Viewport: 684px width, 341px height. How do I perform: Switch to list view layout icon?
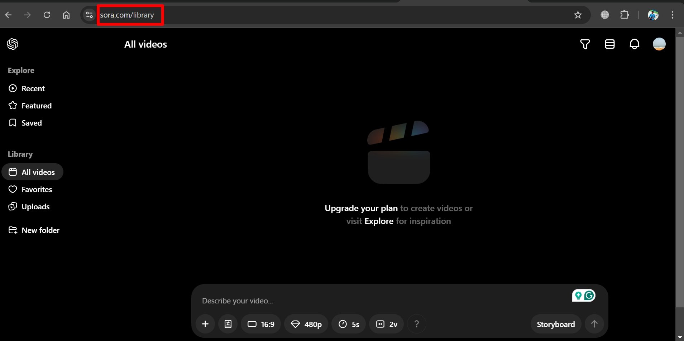[x=609, y=44]
